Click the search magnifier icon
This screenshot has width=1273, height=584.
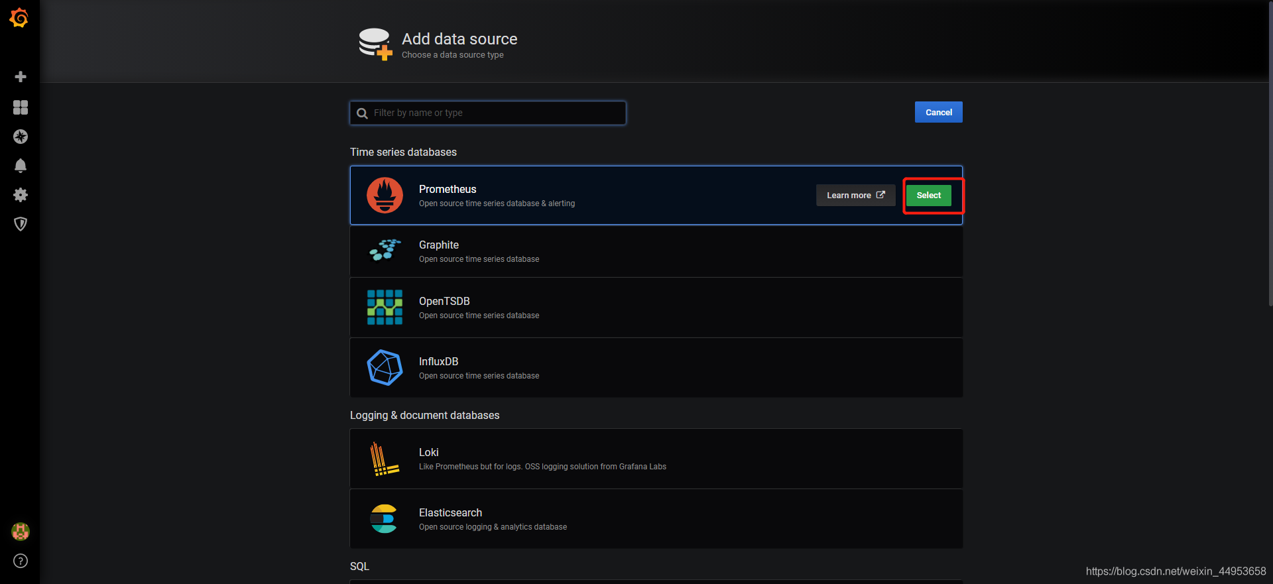pos(362,113)
